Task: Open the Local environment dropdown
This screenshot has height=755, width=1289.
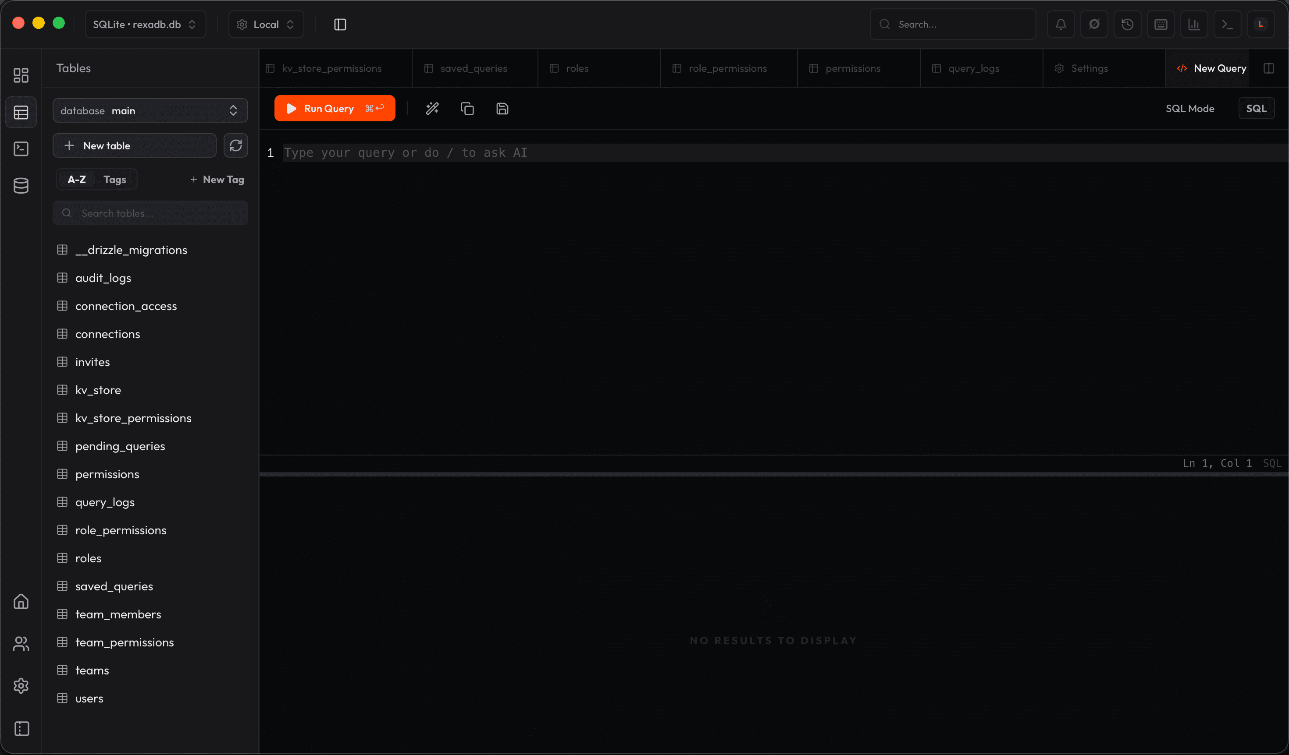Action: click(x=266, y=25)
